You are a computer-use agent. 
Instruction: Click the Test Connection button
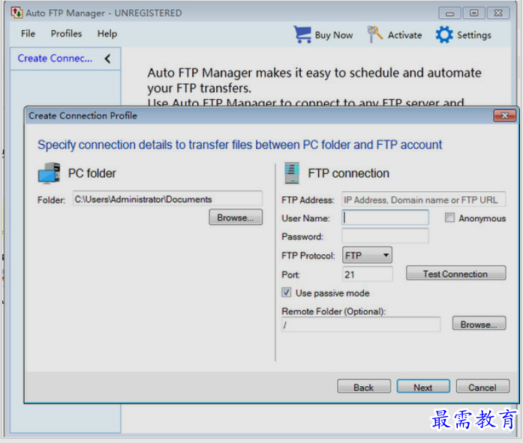click(455, 274)
